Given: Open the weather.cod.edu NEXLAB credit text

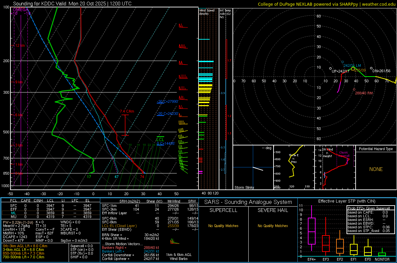Looking at the screenshot, I should click(326, 4).
